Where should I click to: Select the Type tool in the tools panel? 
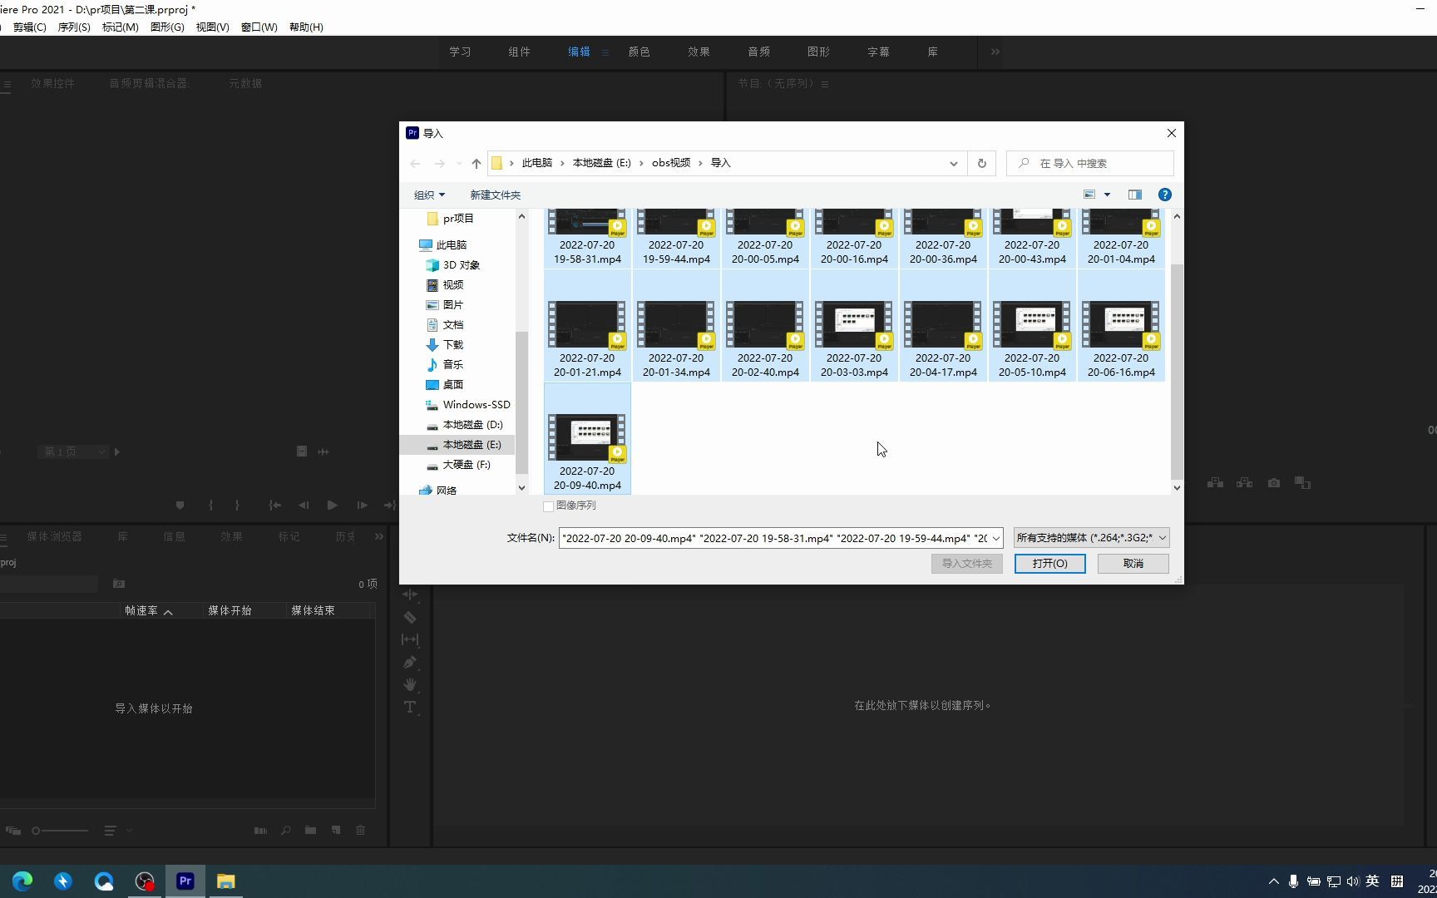410,708
